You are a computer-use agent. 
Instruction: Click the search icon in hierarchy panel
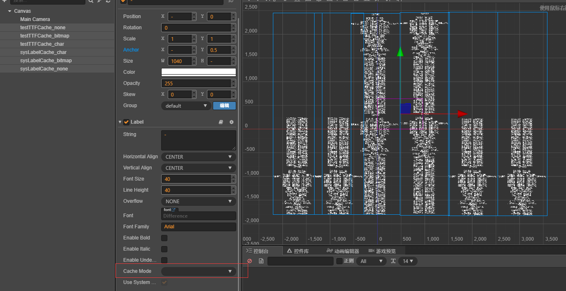click(91, 1)
